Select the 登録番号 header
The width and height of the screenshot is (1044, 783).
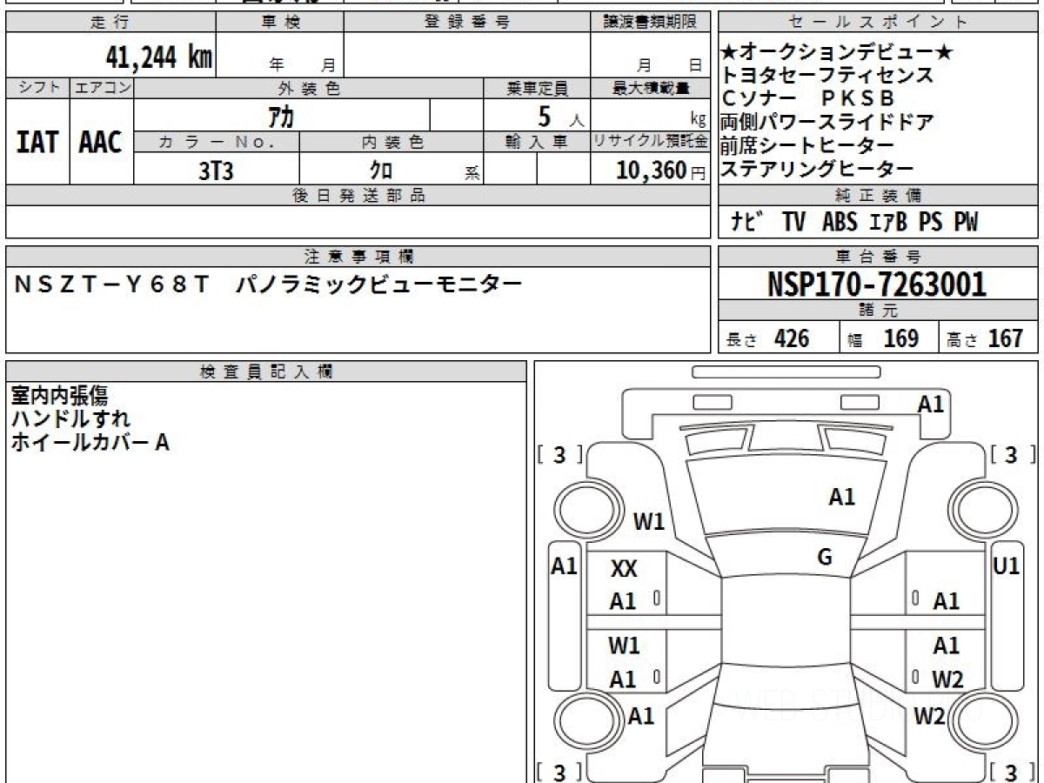point(467,23)
